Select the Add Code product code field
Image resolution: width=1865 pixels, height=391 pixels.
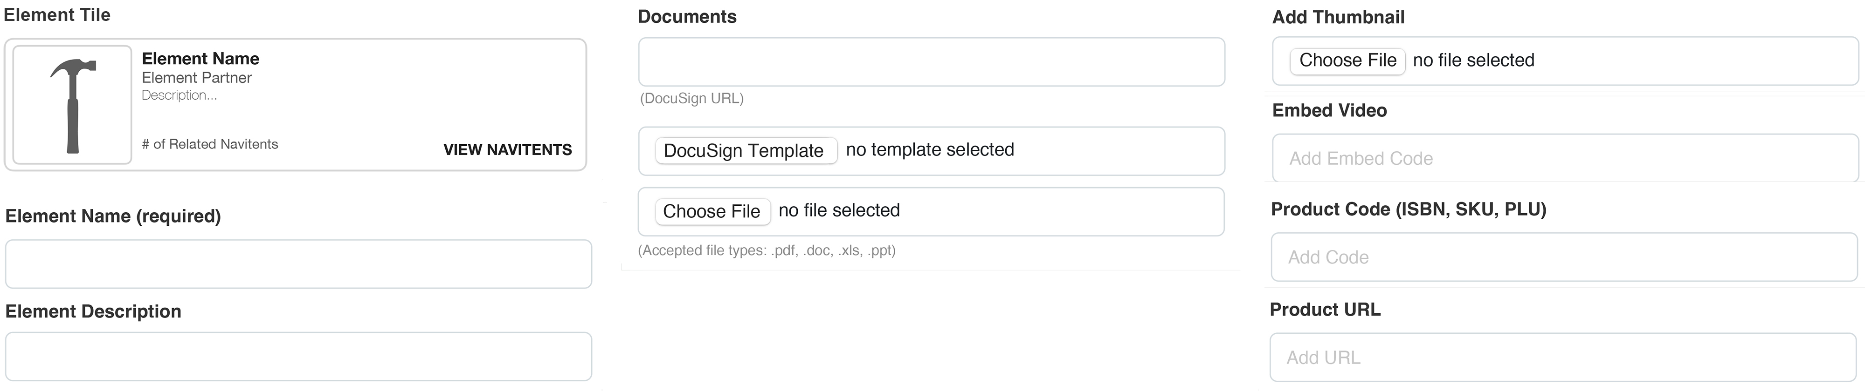pyautogui.click(x=1564, y=257)
